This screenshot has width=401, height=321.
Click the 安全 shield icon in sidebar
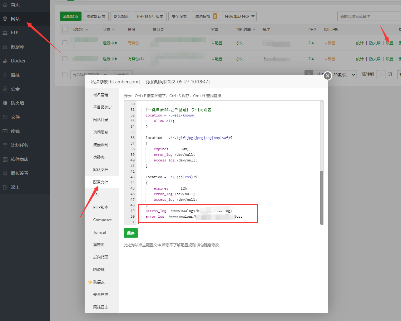coord(5,89)
